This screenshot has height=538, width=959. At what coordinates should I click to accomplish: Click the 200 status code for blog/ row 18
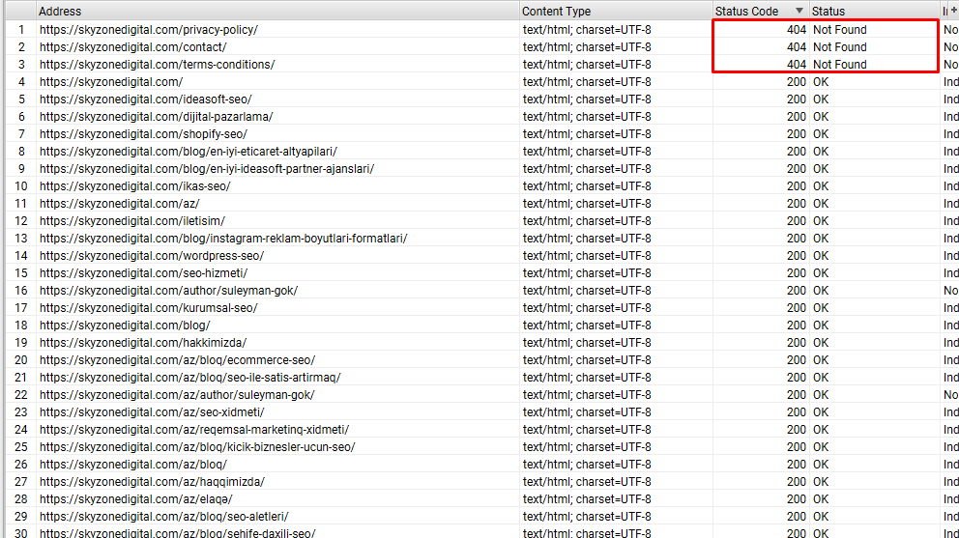(x=796, y=326)
